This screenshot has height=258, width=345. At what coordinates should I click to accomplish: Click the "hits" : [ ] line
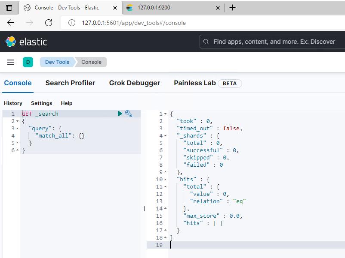coord(203,223)
